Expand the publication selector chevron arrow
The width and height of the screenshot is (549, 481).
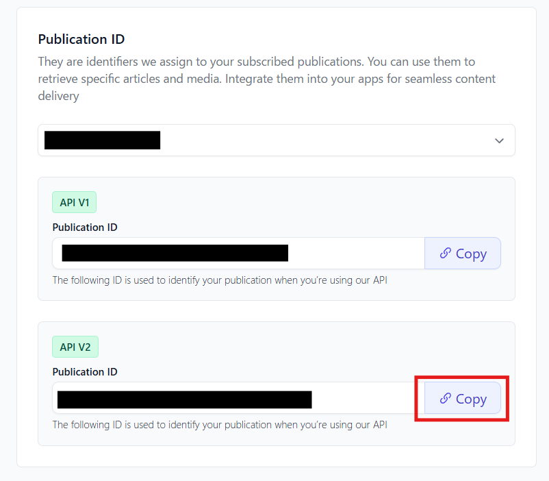coord(499,140)
